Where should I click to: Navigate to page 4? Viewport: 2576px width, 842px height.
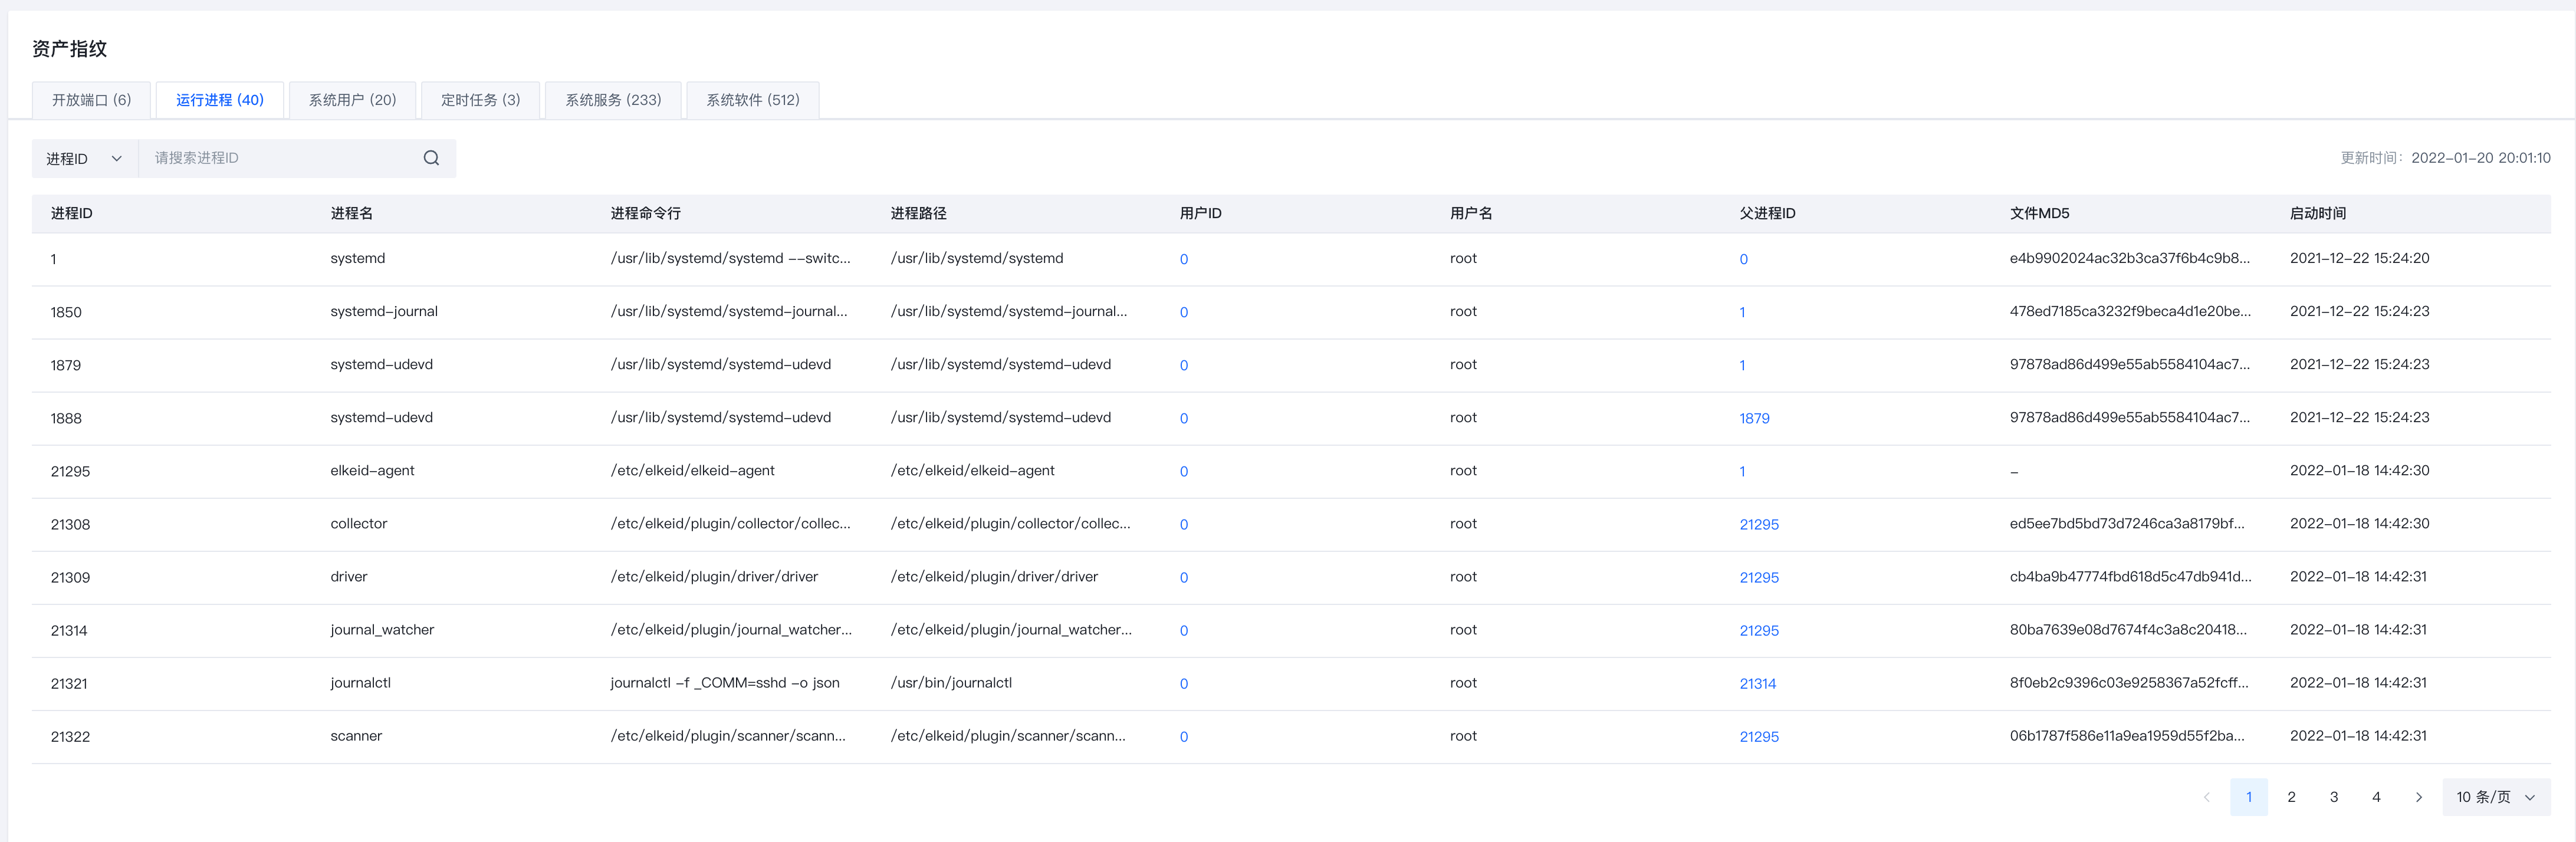[x=2376, y=797]
